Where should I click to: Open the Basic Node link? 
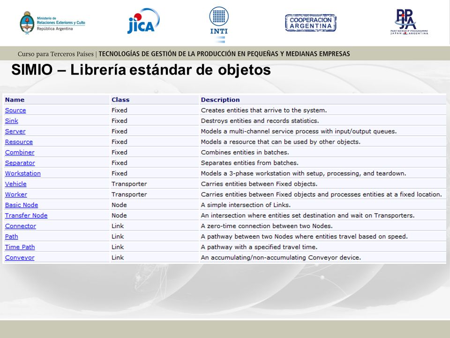pyautogui.click(x=22, y=205)
